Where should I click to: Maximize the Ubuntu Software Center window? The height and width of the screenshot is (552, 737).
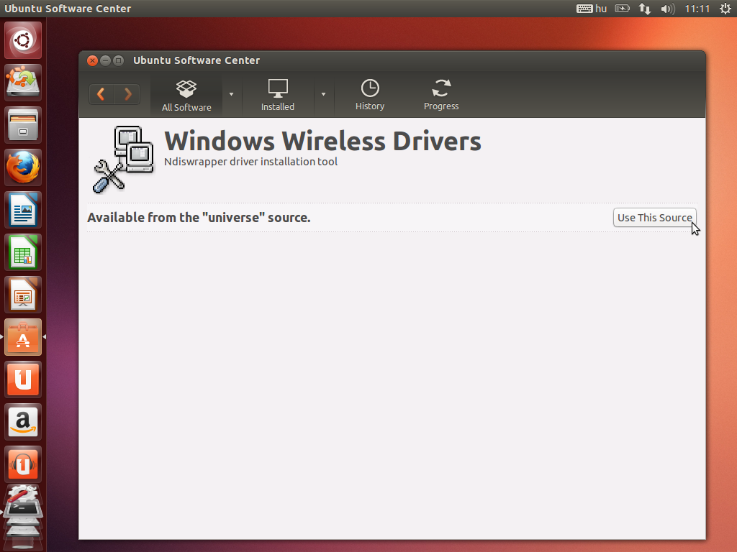pos(119,60)
